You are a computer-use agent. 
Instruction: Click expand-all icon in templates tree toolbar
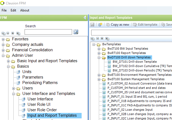(x=107, y=38)
